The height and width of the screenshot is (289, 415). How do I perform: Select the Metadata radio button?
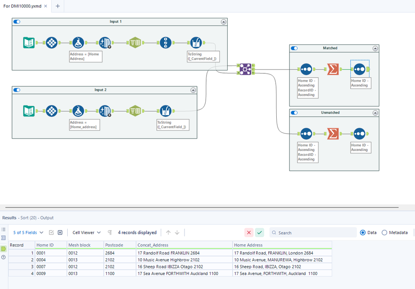pos(384,233)
